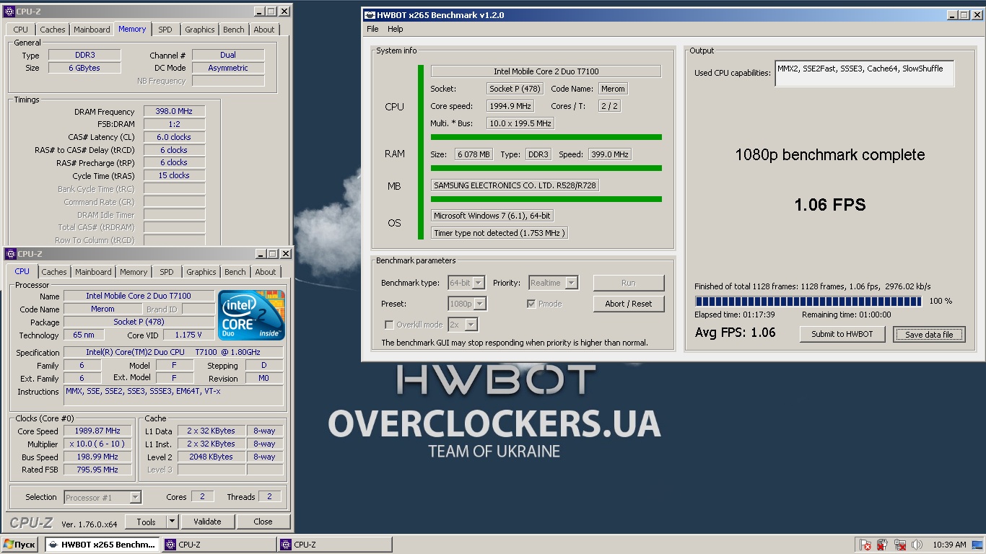
Task: Click the DC Mode Asymmetric value
Action: 228,68
